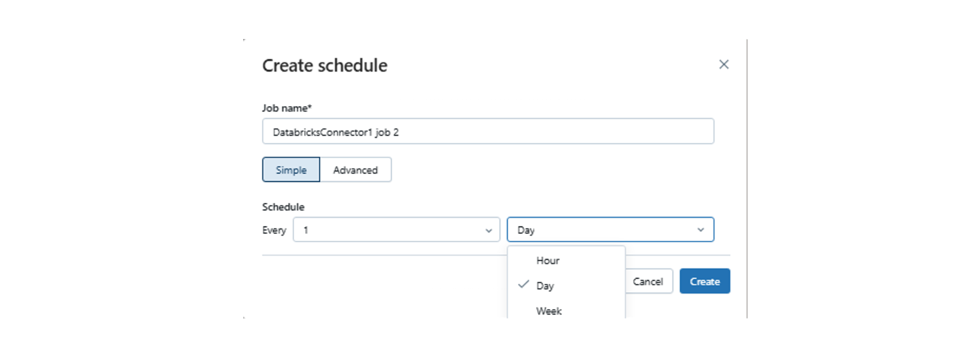Click the Every label before interval dropdown
This screenshot has height=355, width=973.
274,231
